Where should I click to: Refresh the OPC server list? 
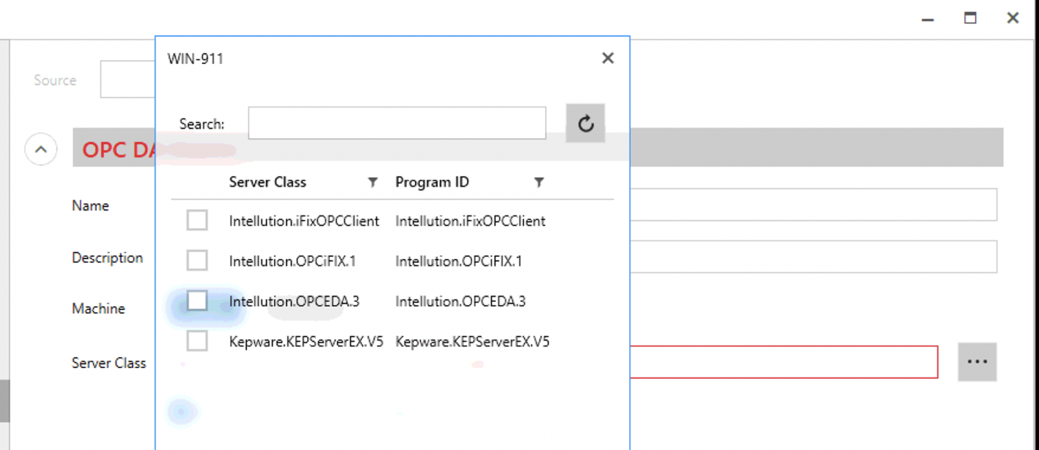pos(586,123)
